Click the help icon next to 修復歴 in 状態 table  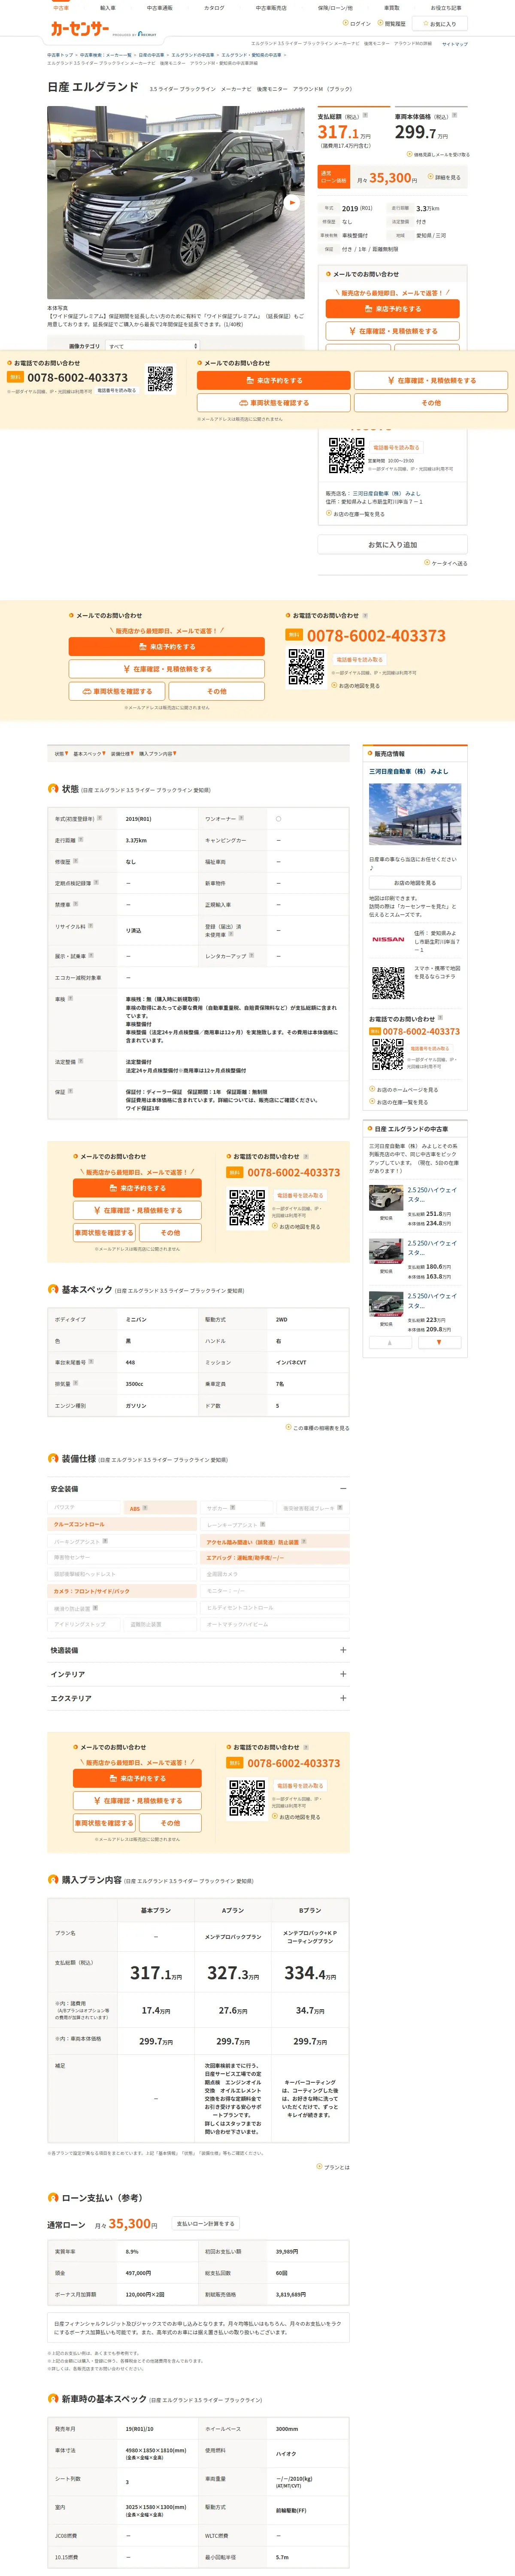(x=75, y=861)
